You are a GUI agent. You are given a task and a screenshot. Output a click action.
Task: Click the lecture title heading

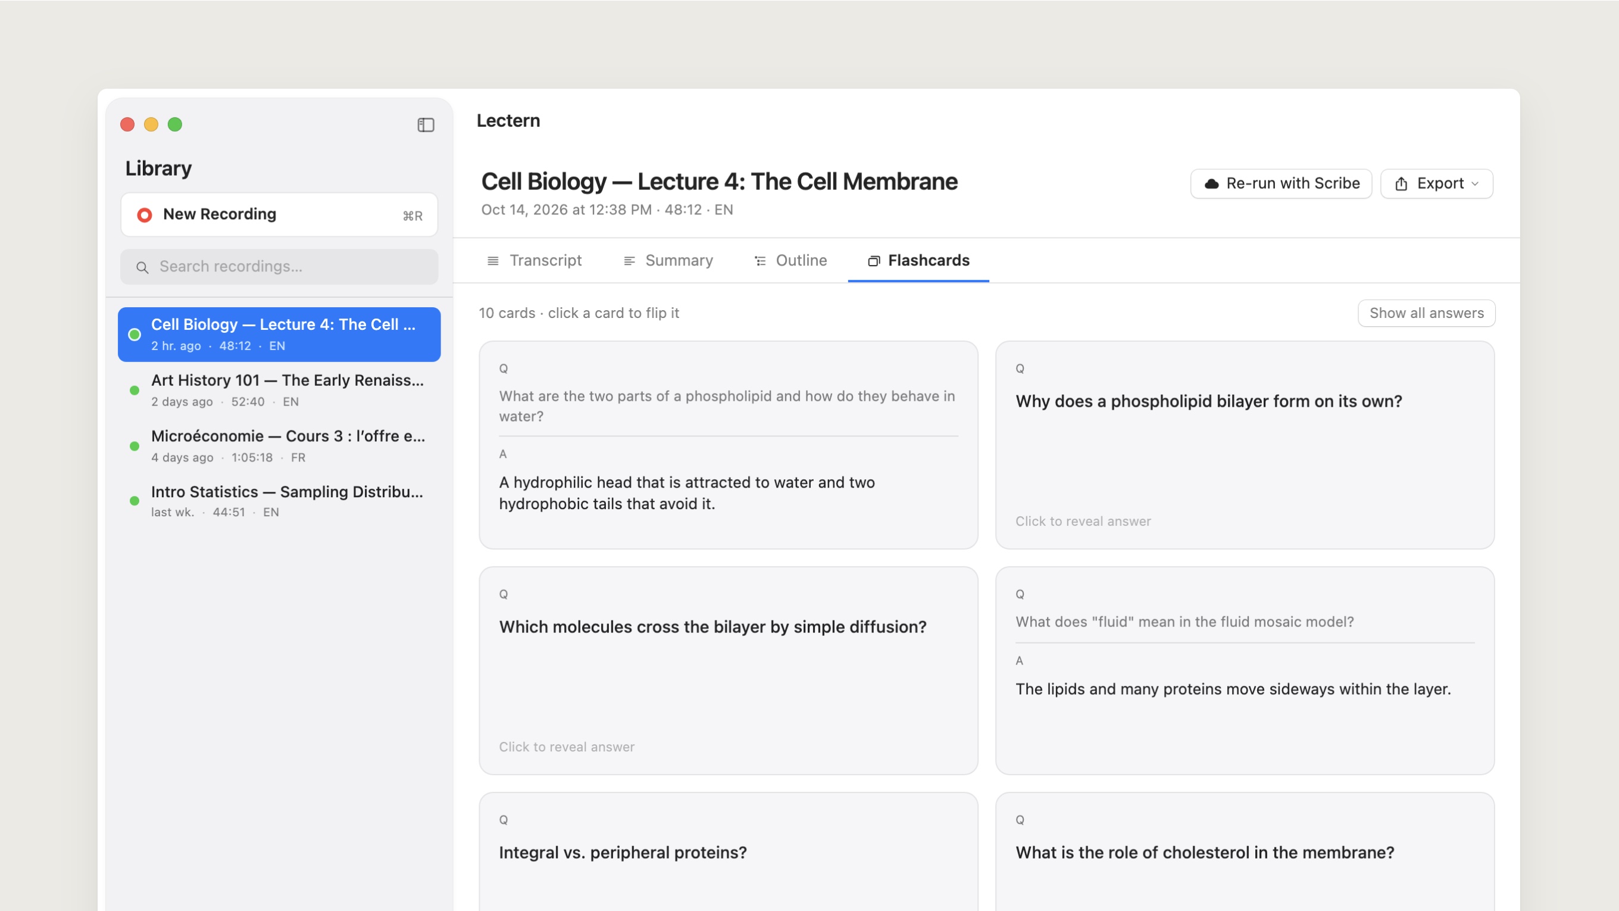point(719,182)
